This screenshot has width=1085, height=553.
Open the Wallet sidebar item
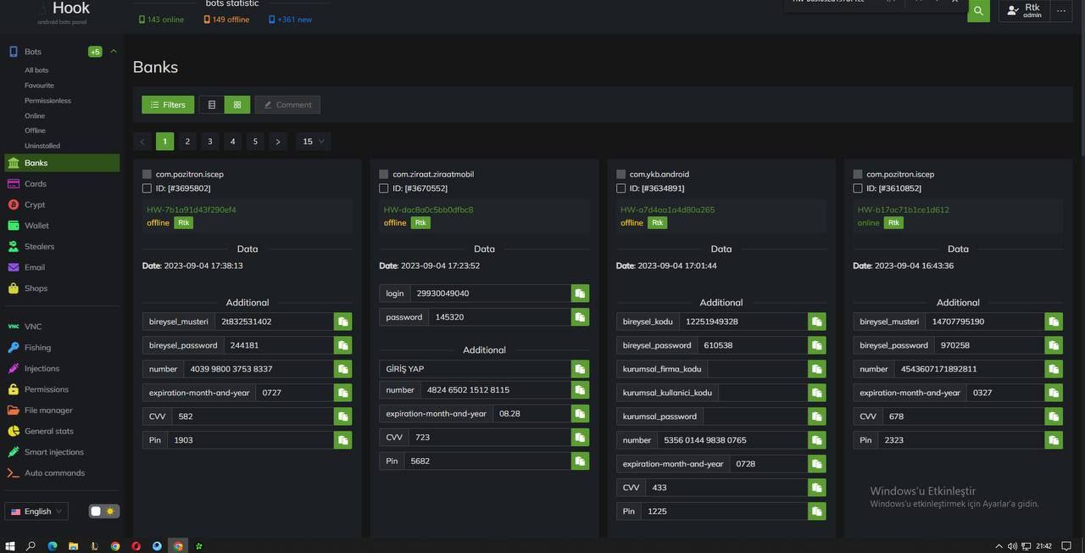tap(61, 226)
